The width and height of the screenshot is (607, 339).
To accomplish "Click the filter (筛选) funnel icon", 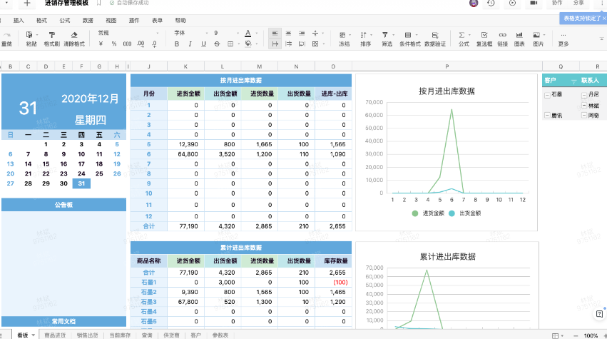I will [384, 35].
